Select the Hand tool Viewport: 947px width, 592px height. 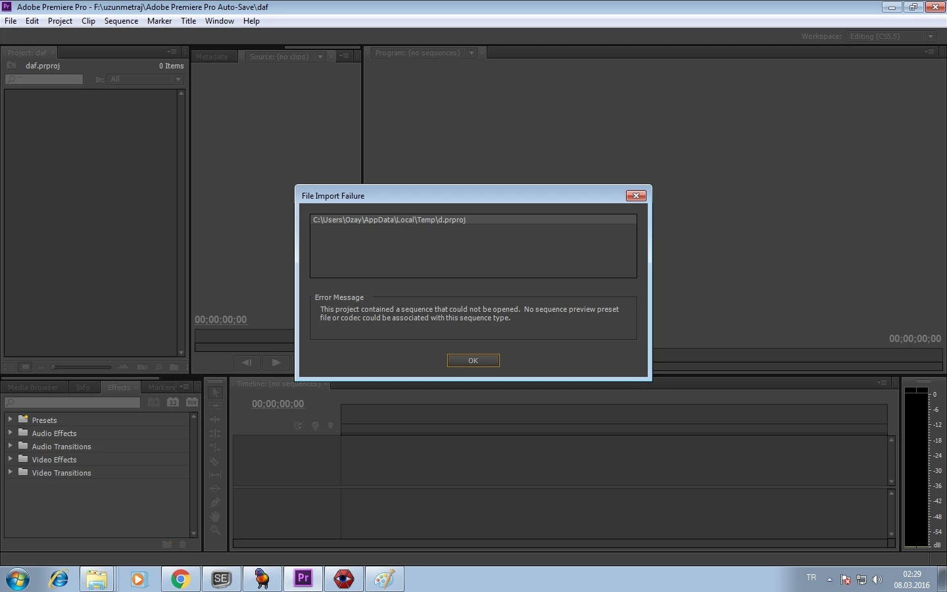[x=215, y=516]
